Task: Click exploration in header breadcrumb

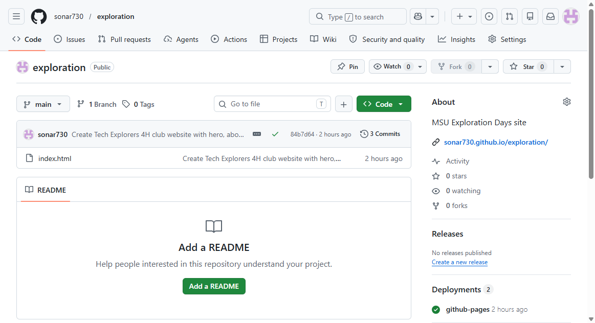Action: coord(115,16)
